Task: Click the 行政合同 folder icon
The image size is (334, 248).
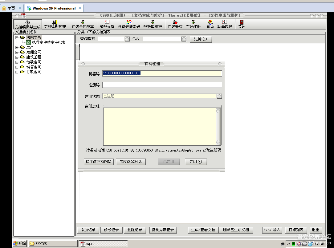Action: point(22,72)
